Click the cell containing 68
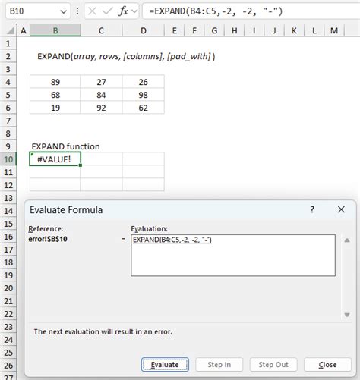 pyautogui.click(x=55, y=95)
